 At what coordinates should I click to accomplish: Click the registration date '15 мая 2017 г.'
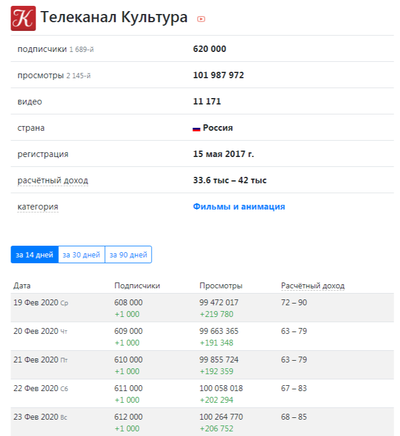tap(223, 154)
